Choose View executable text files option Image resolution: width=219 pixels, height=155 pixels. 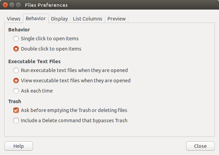[x=16, y=81]
